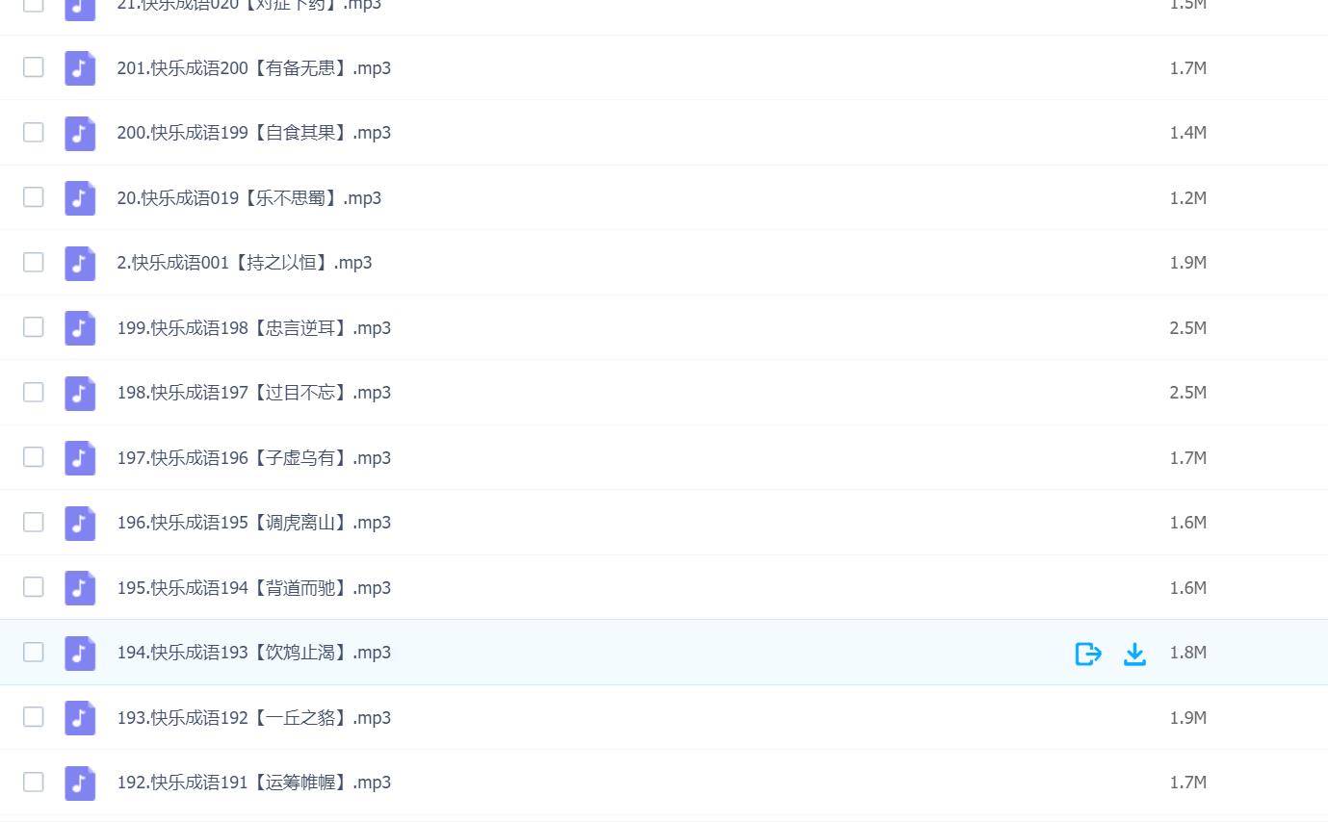The width and height of the screenshot is (1328, 822).
Task: Tick the checkbox for 一丘之貉 file
Action: click(34, 716)
